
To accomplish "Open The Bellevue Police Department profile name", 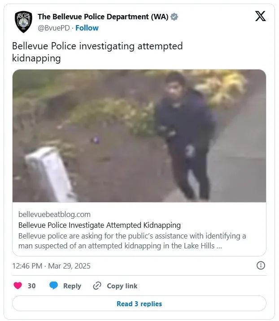I will point(103,17).
